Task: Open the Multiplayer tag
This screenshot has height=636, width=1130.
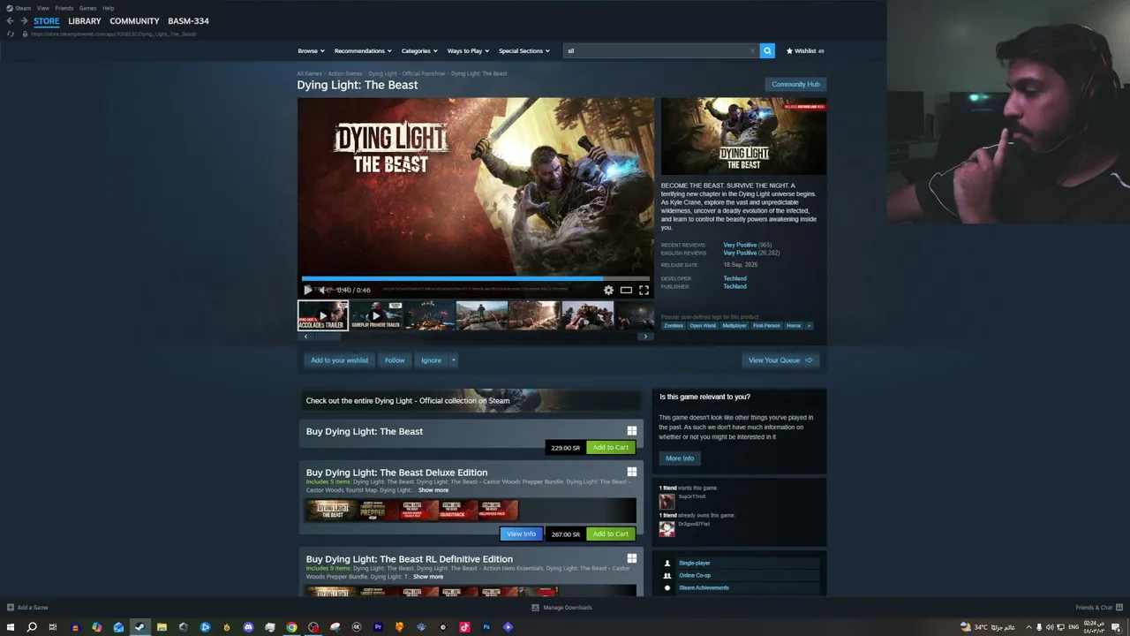Action: click(x=734, y=325)
